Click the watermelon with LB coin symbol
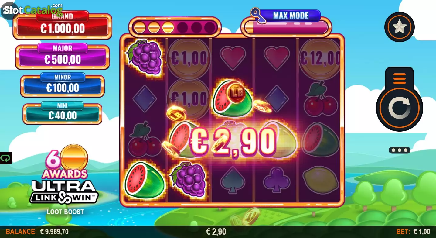 pyautogui.click(x=233, y=98)
